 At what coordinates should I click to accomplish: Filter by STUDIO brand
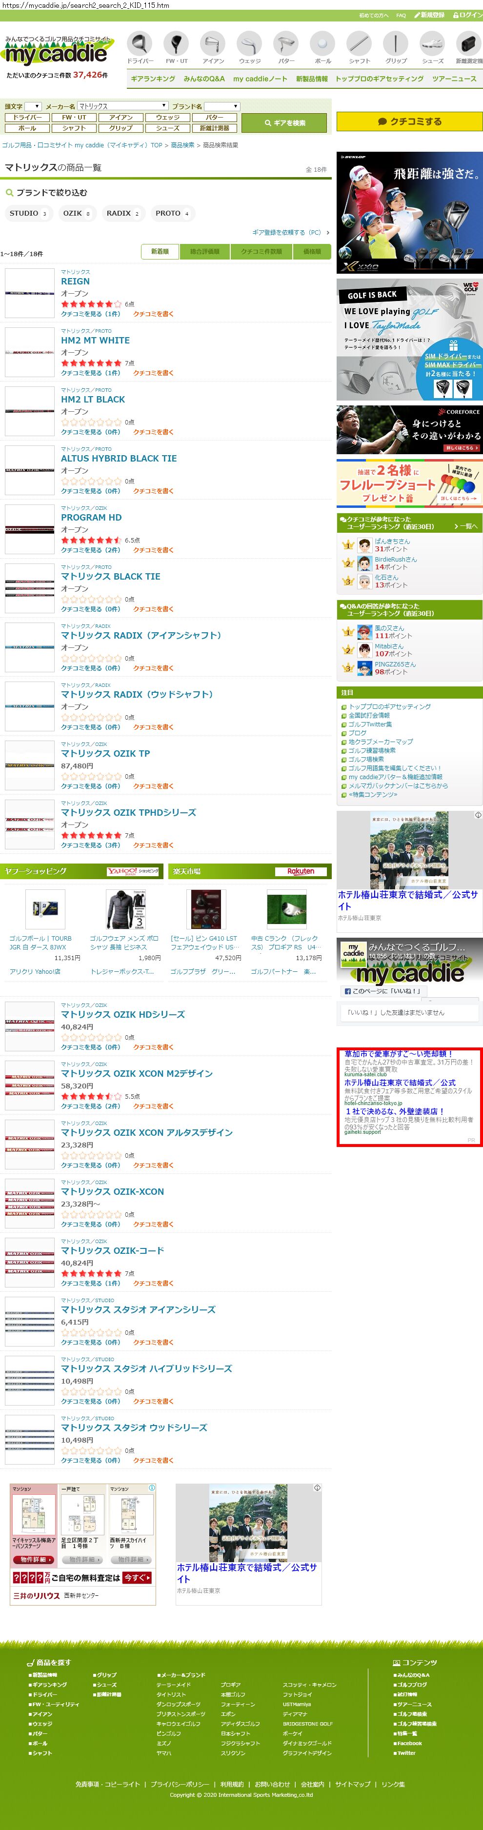point(28,213)
